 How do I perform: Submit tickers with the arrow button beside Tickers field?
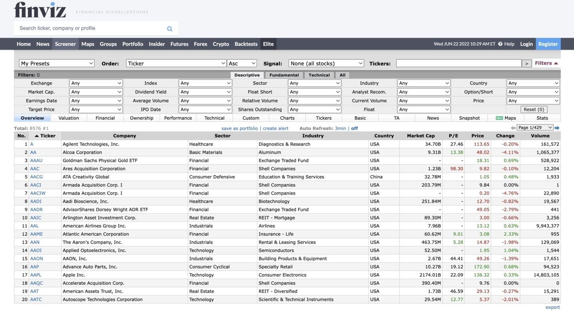click(526, 63)
